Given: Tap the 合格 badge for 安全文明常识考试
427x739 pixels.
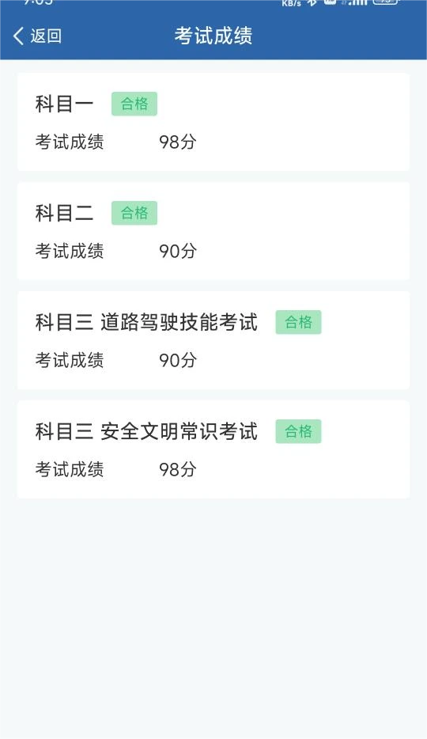Looking at the screenshot, I should click(x=298, y=431).
